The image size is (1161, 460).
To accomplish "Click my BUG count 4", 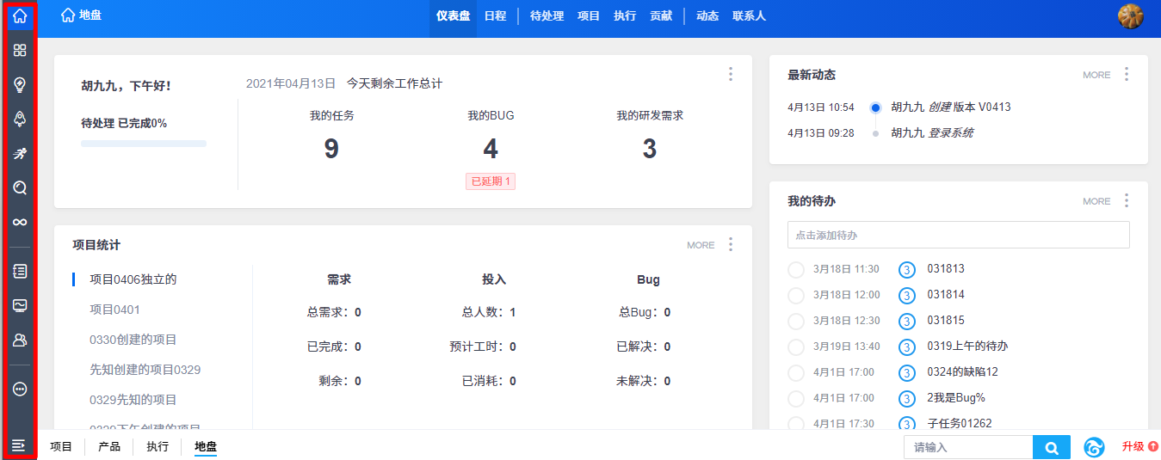I will click(x=491, y=149).
